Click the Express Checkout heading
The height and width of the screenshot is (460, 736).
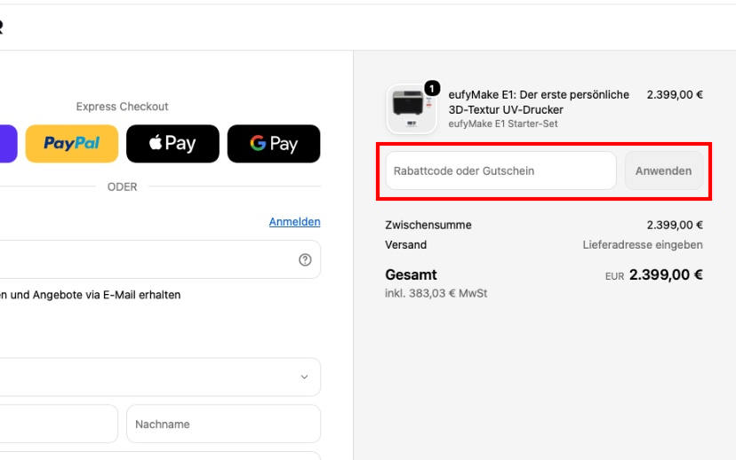pyautogui.click(x=122, y=107)
